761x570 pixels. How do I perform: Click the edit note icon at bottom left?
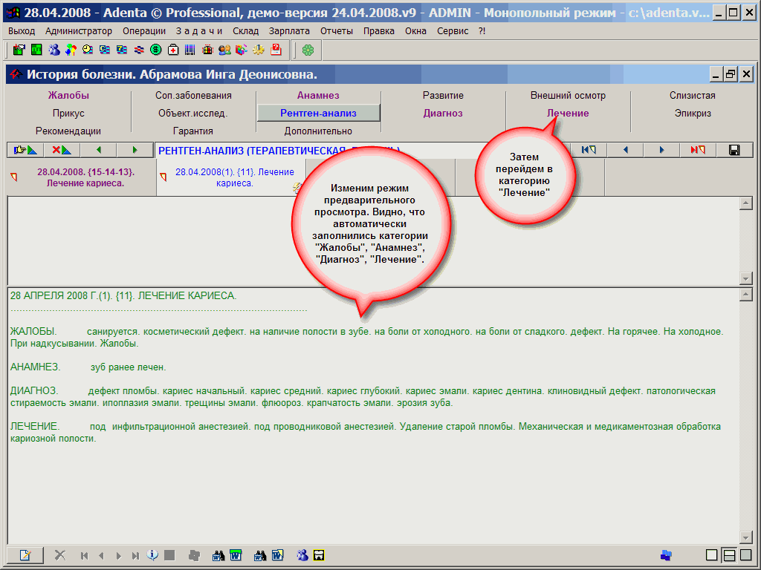point(25,555)
